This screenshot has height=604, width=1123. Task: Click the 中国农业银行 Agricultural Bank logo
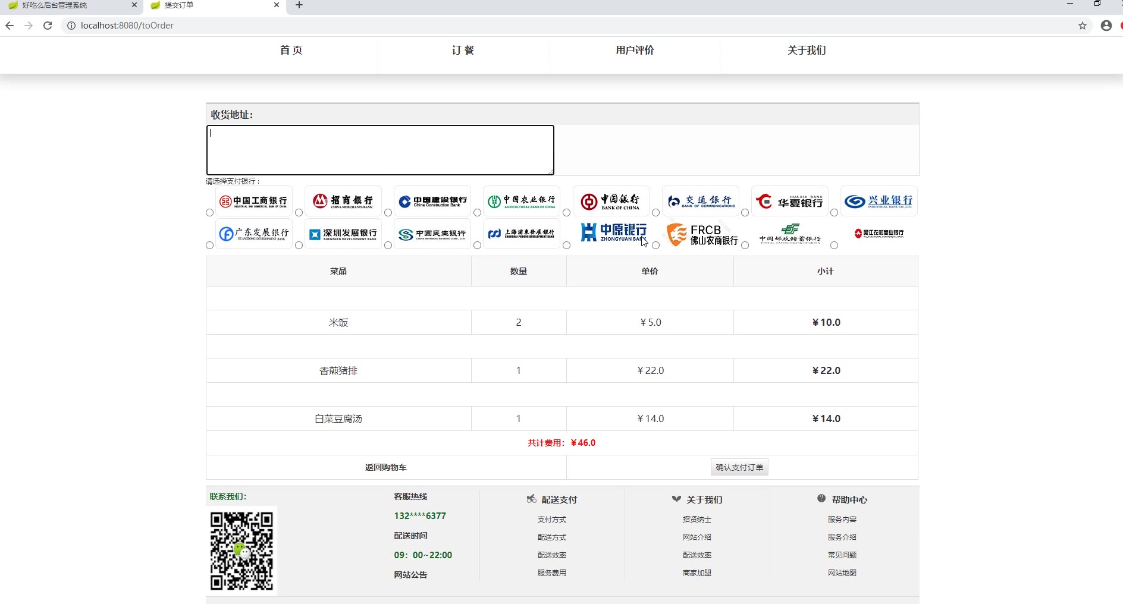(x=522, y=202)
